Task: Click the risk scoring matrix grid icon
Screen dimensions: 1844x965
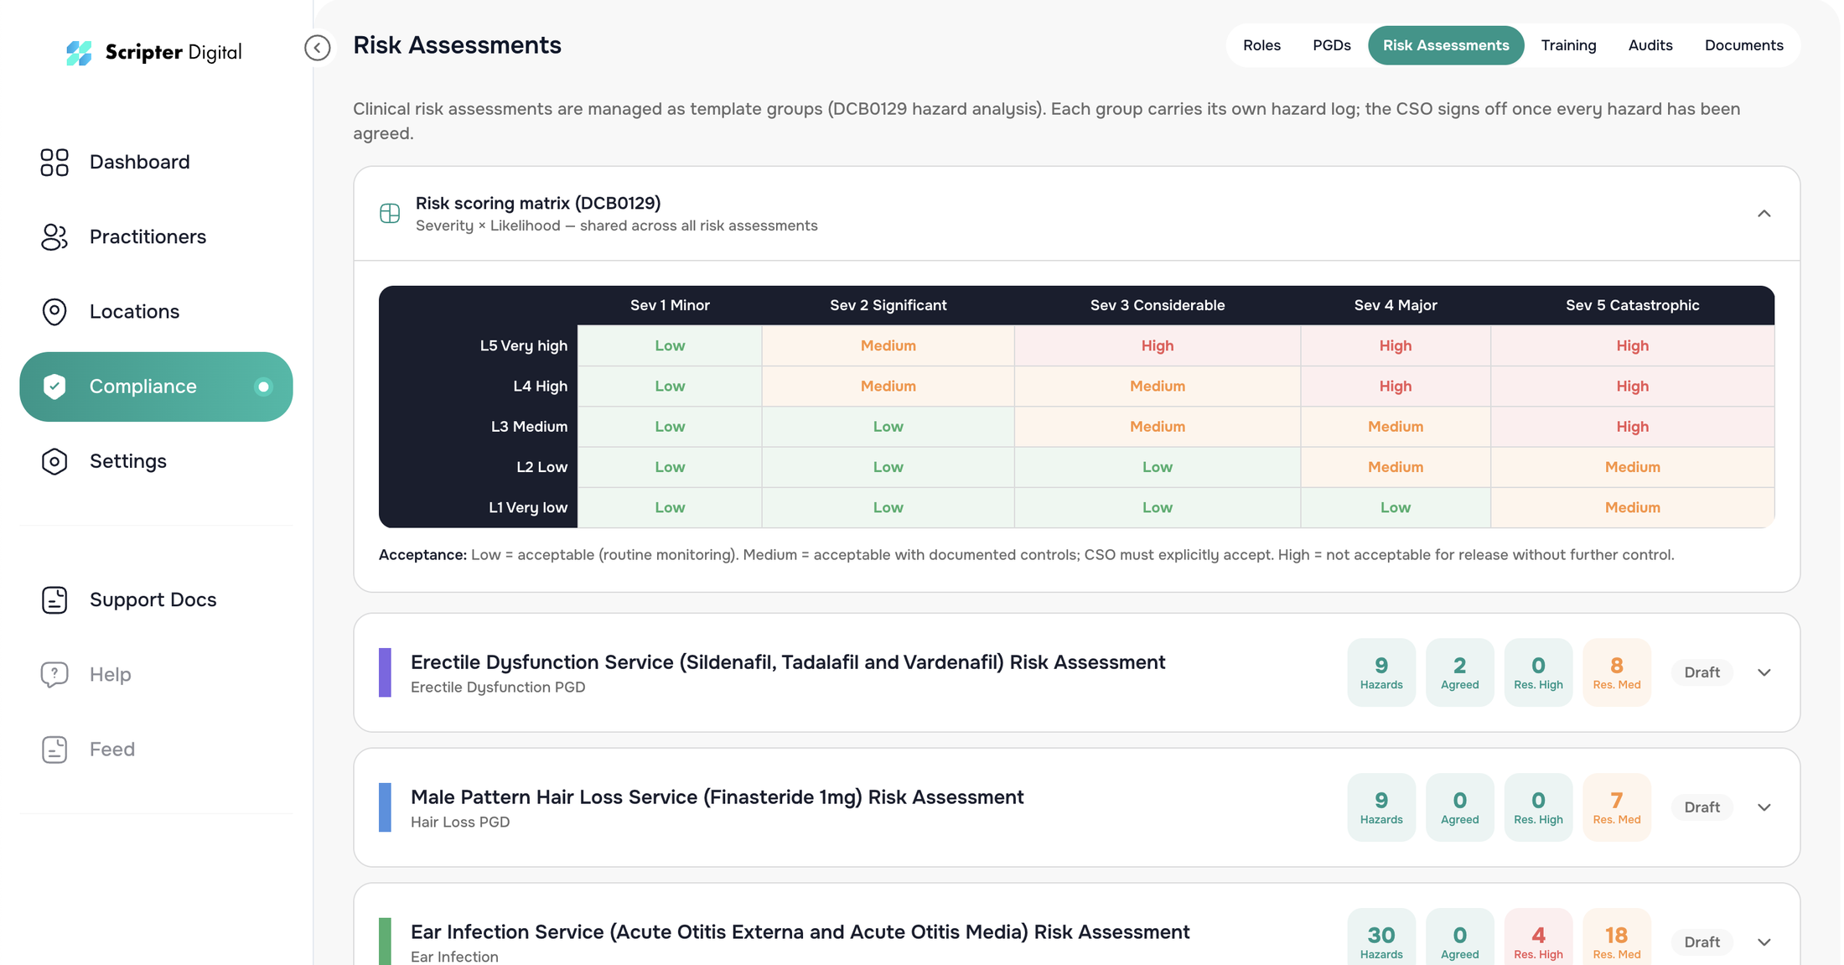Action: (390, 213)
